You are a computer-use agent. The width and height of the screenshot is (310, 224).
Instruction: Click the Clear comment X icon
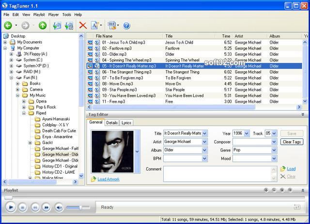[x=283, y=176]
